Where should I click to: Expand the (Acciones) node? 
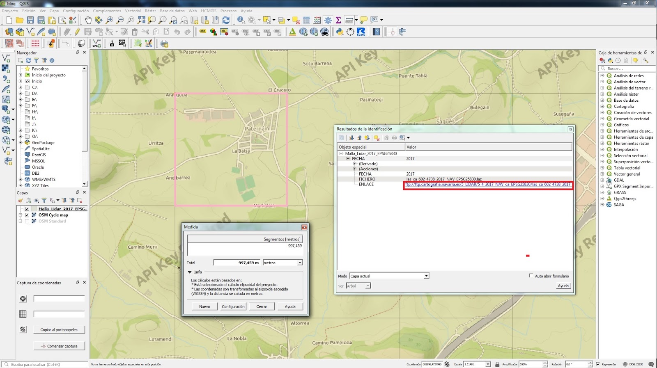[355, 169]
